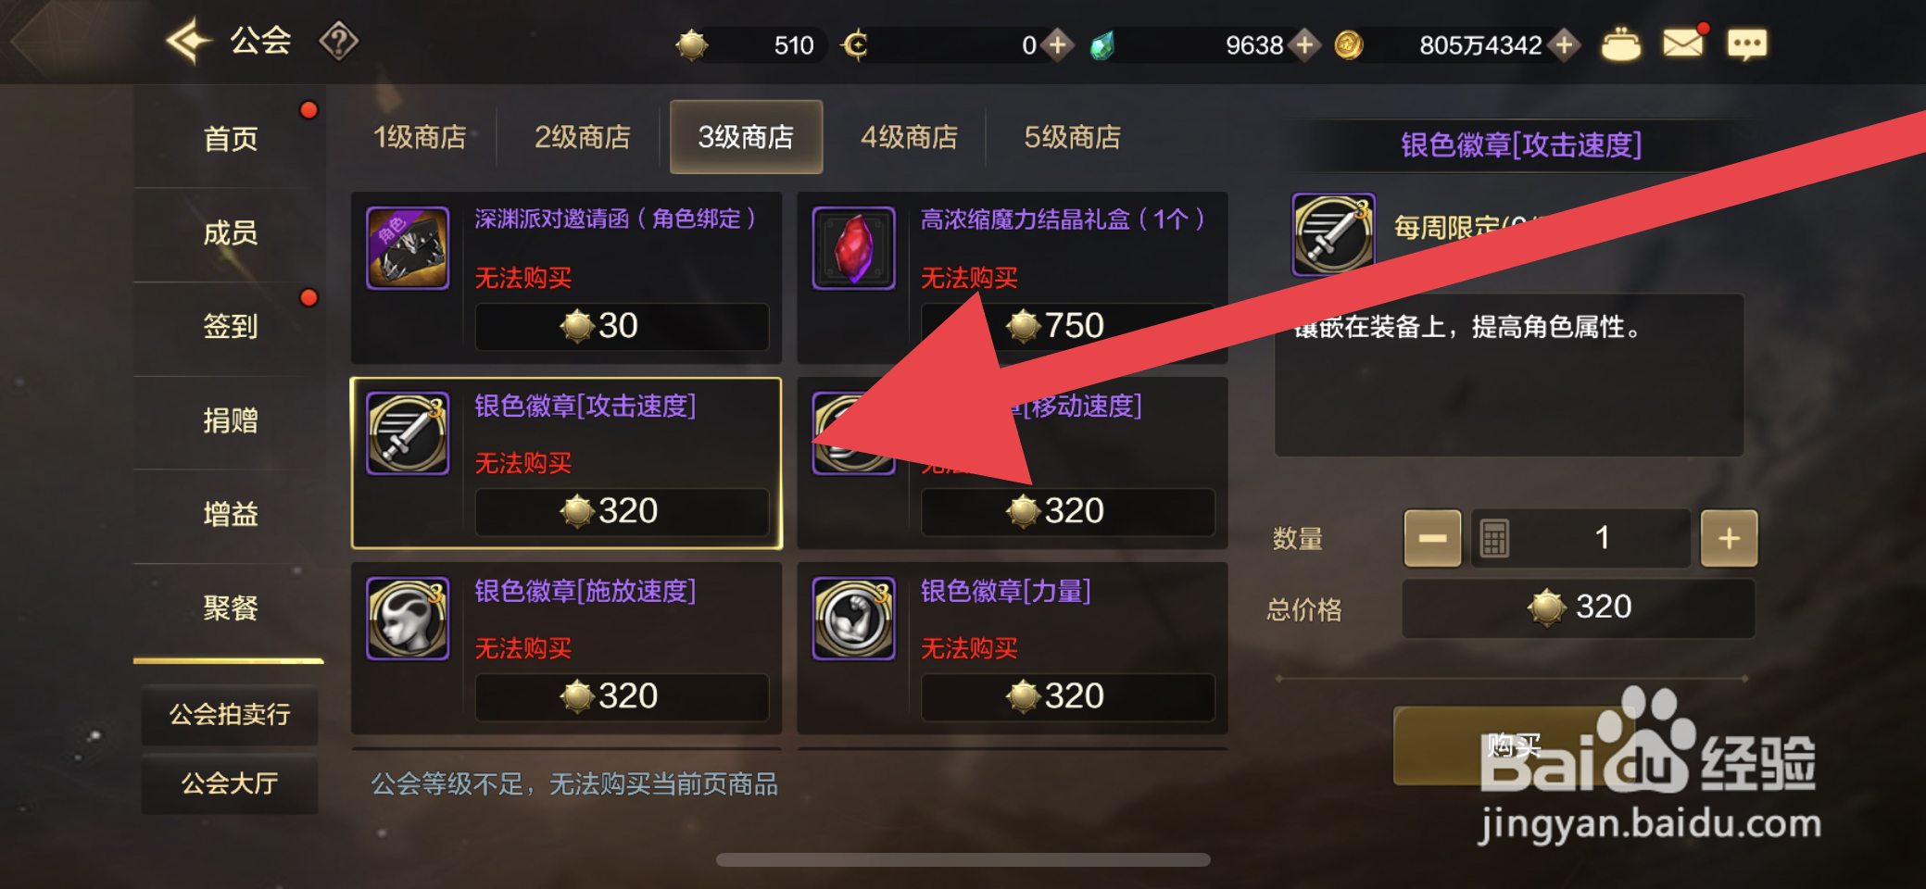
Task: Open the mail envelope icon
Action: click(1682, 44)
